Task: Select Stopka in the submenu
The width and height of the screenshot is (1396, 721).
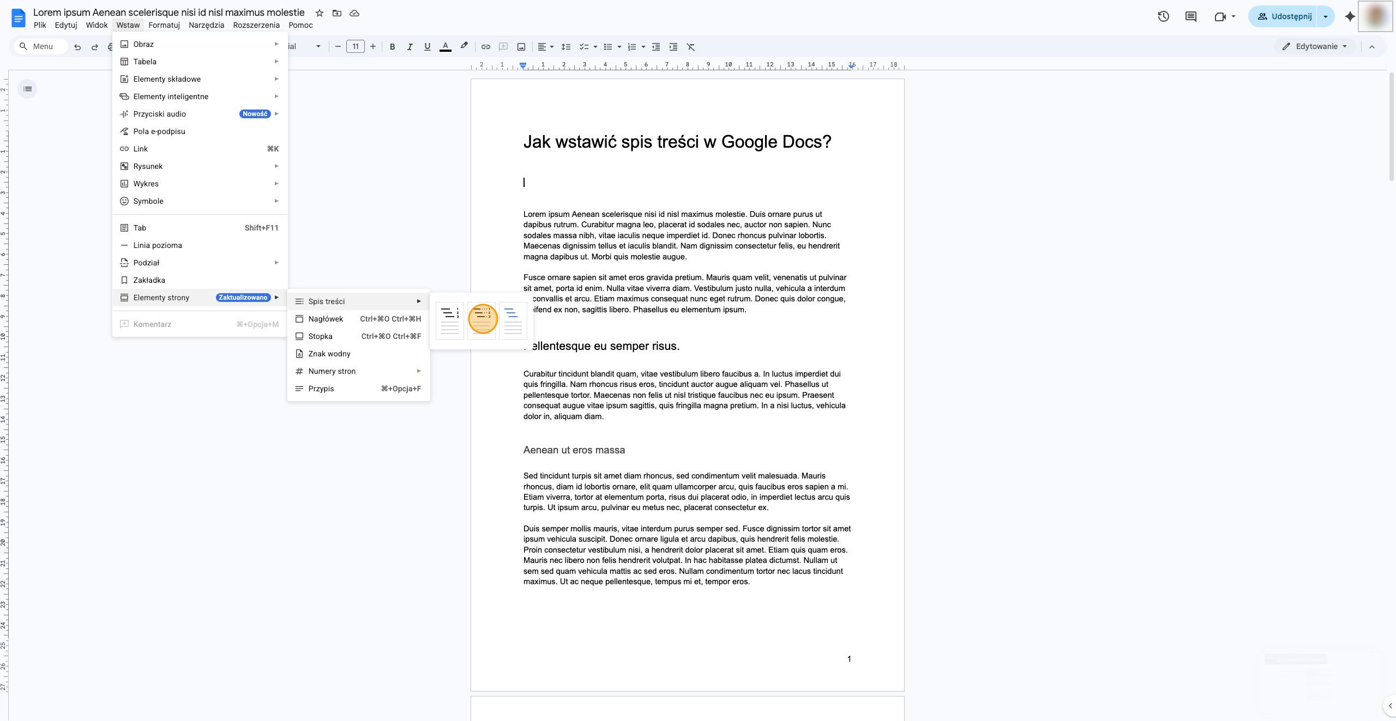Action: [359, 336]
